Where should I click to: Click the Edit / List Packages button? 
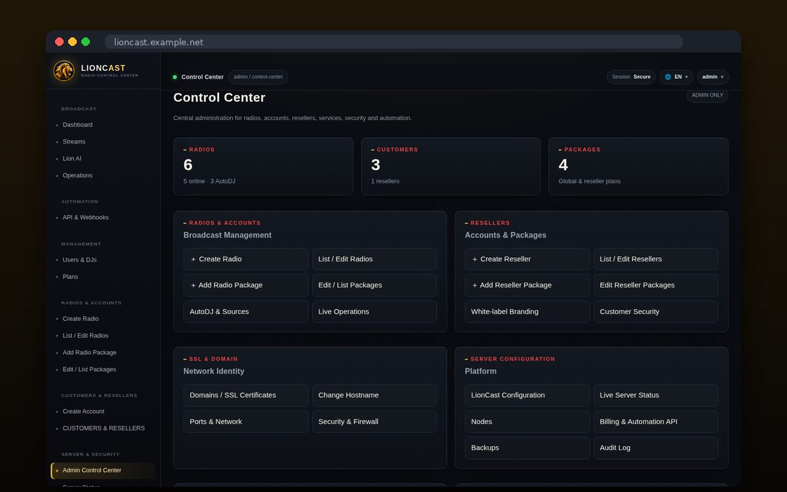pyautogui.click(x=374, y=285)
